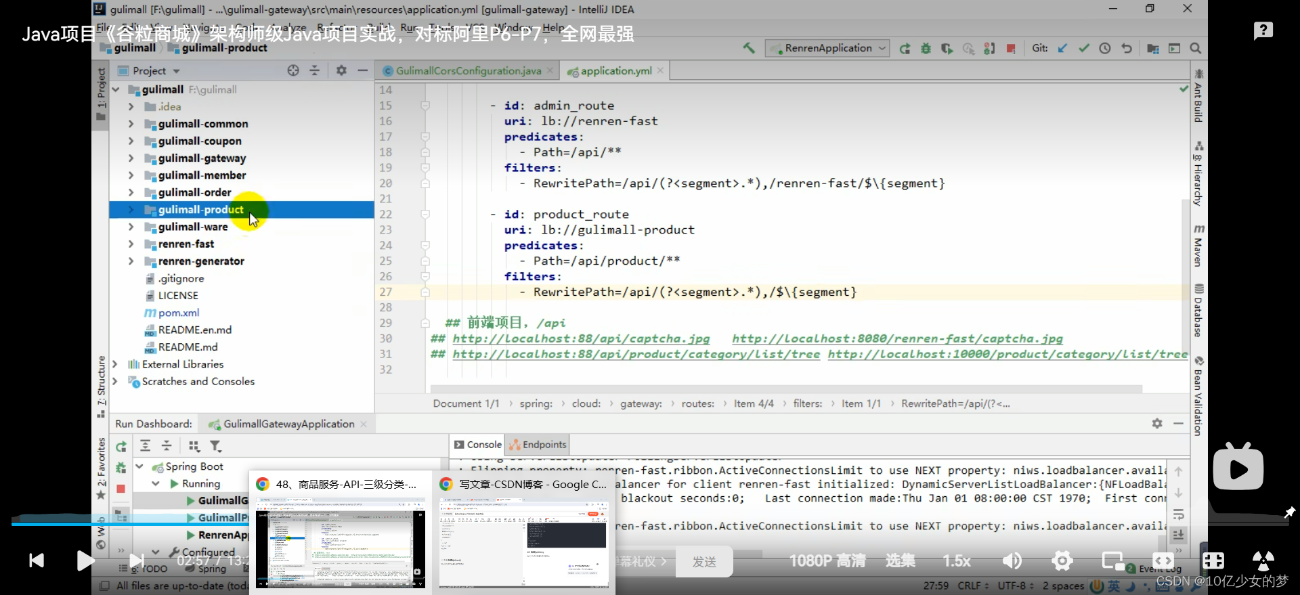Image resolution: width=1300 pixels, height=595 pixels.
Task: Collapse the gulimall root project node
Action: 115,89
